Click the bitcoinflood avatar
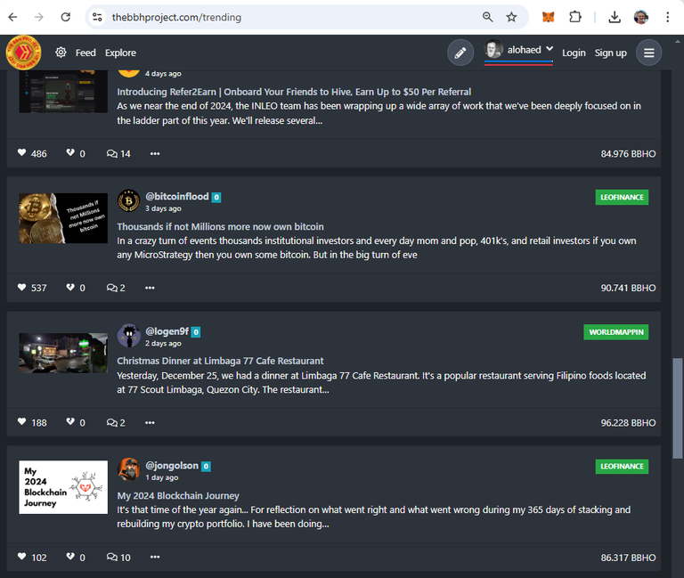 click(128, 200)
